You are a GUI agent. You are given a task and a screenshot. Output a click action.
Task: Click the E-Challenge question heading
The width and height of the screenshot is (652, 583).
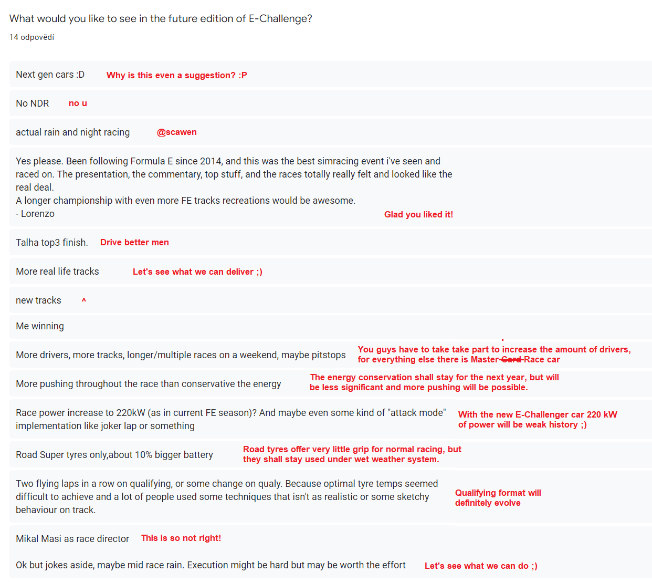(x=161, y=19)
